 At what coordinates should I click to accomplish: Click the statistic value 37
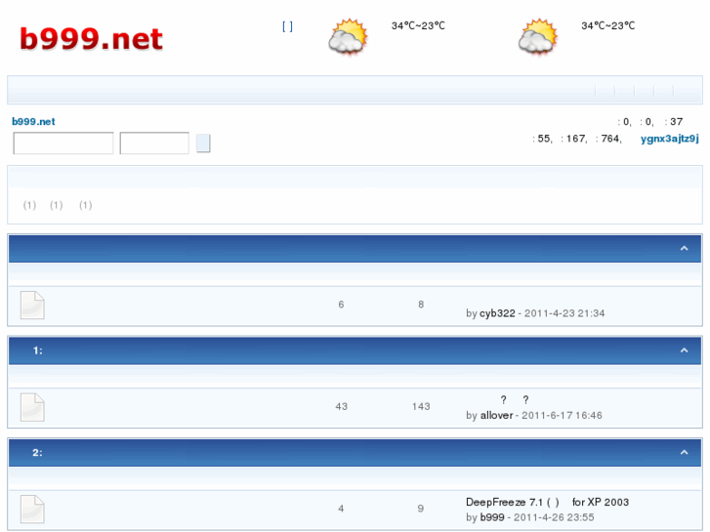(x=677, y=122)
